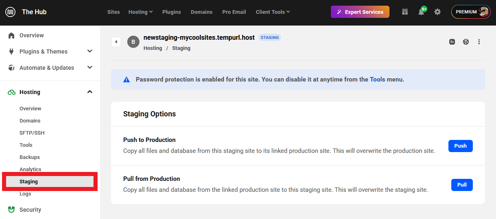
Task: Open the notifications bell
Action: tap(421, 12)
